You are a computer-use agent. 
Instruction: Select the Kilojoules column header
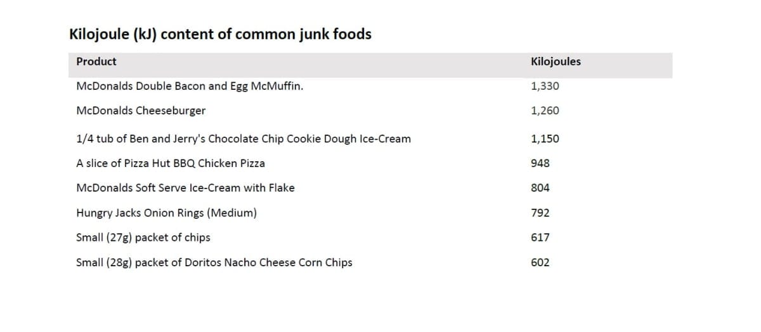coord(555,62)
